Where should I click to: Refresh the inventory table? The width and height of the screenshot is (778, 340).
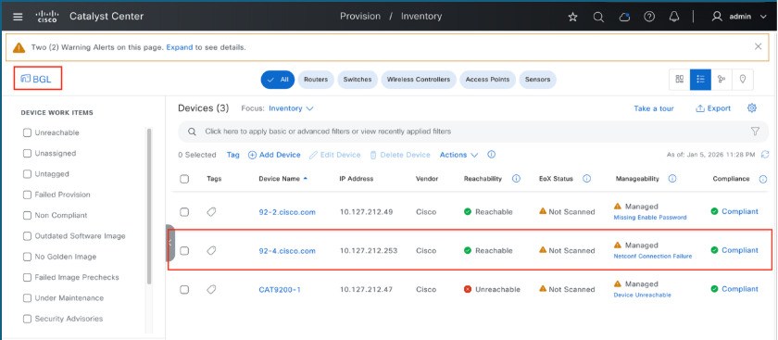point(765,155)
